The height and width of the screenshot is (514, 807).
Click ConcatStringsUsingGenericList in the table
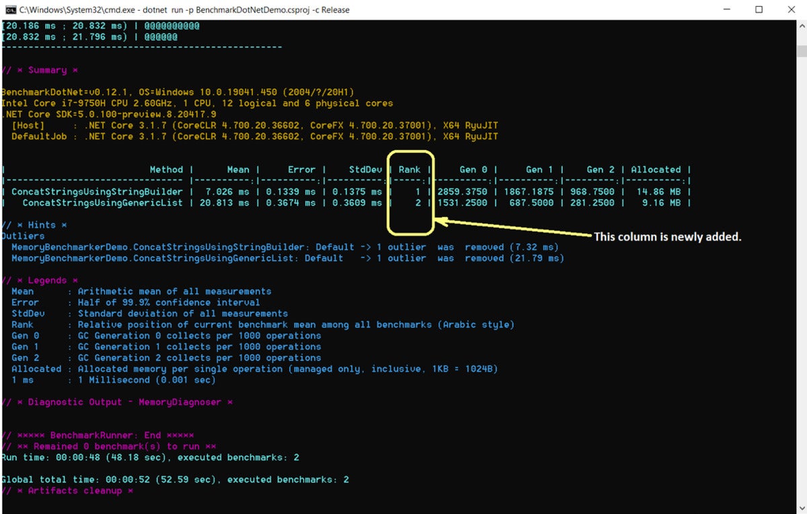pos(103,202)
